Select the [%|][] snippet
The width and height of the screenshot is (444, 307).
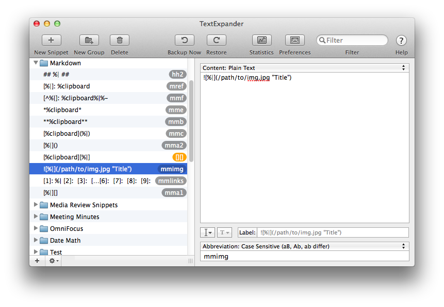(108, 193)
